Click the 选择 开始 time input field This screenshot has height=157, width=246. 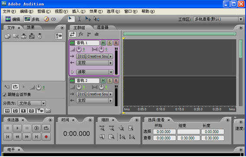[164, 132]
